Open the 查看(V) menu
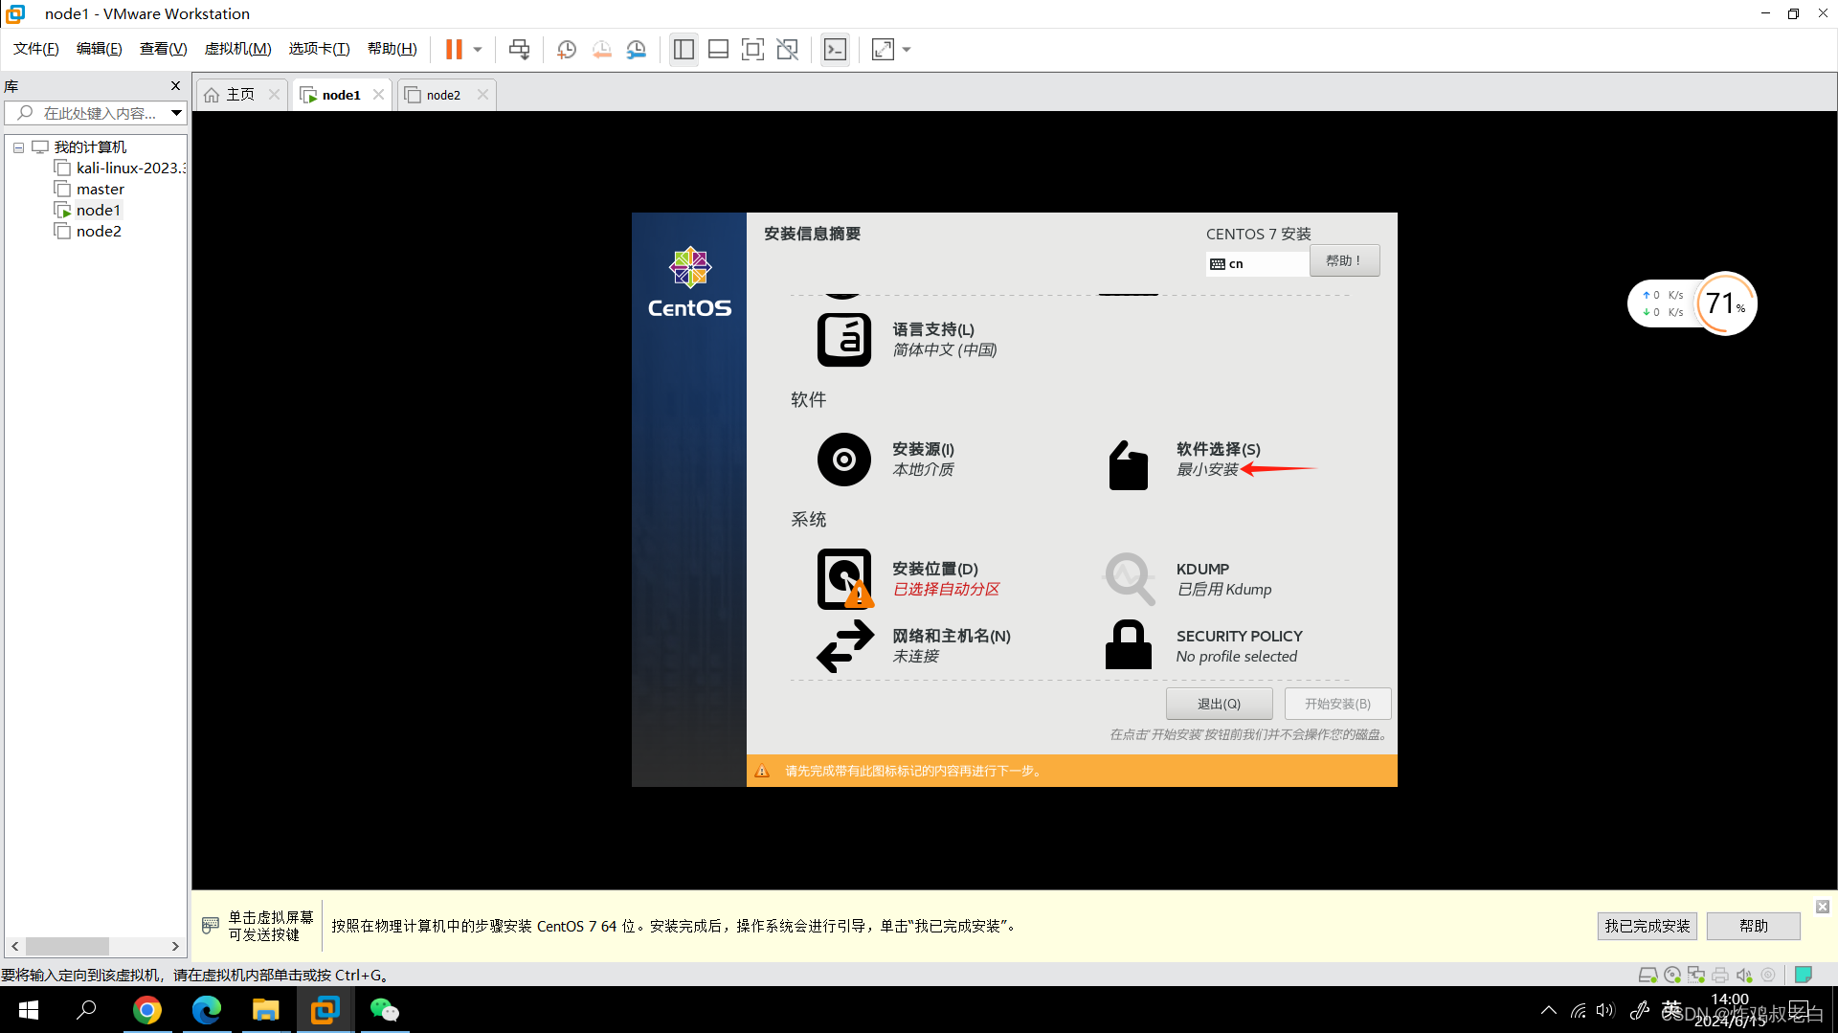The width and height of the screenshot is (1838, 1033). coord(163,49)
